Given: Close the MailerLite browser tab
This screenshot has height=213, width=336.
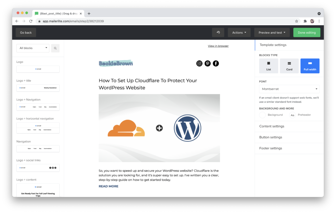Looking at the screenshot, I should point(81,13).
